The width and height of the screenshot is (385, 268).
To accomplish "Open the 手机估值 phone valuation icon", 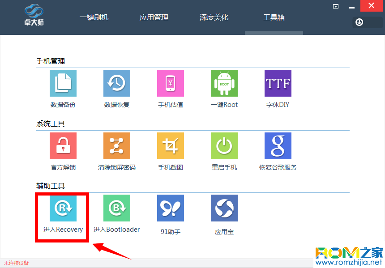I will [x=171, y=83].
